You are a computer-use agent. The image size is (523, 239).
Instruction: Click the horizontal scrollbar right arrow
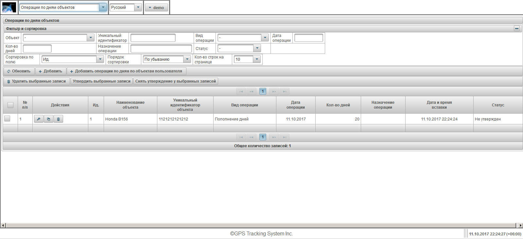pos(520,225)
